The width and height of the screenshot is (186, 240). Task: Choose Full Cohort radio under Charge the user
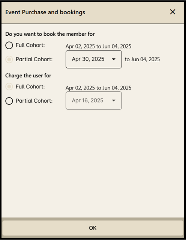[9, 87]
